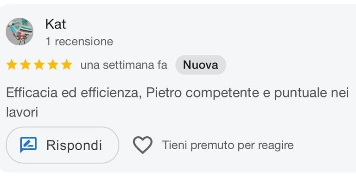The width and height of the screenshot is (356, 177).
Task: Click the word 'competente' in the review
Action: coord(222,93)
